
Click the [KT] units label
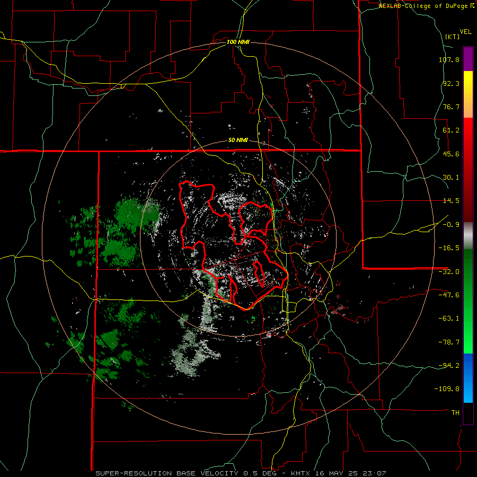453,37
